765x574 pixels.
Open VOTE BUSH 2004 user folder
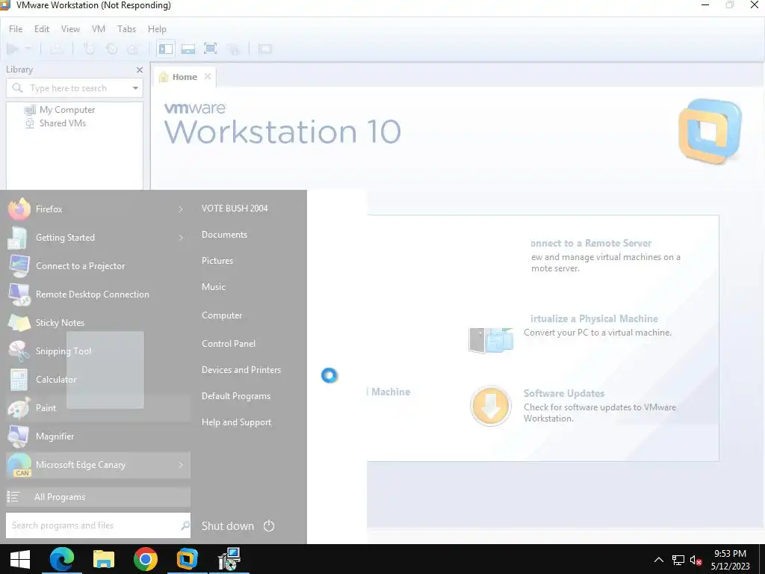pos(235,209)
